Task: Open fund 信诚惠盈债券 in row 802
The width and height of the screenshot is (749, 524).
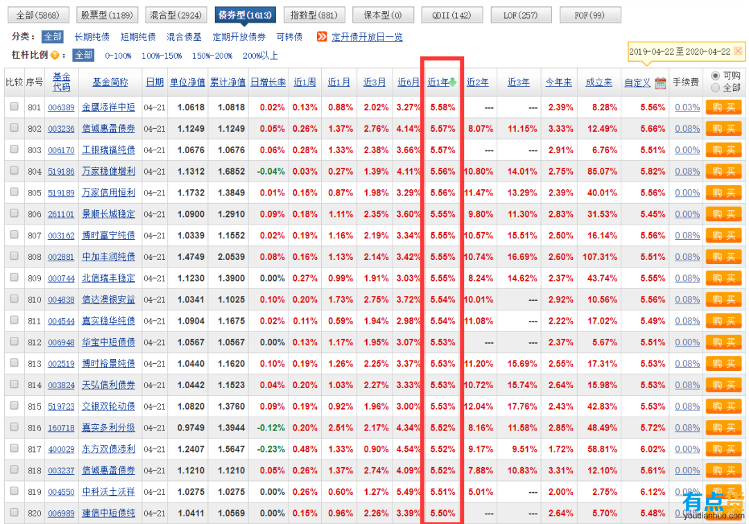Action: tap(108, 128)
